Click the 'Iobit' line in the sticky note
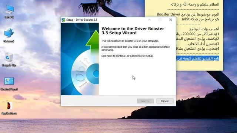The image size is (237, 133). pos(200,19)
